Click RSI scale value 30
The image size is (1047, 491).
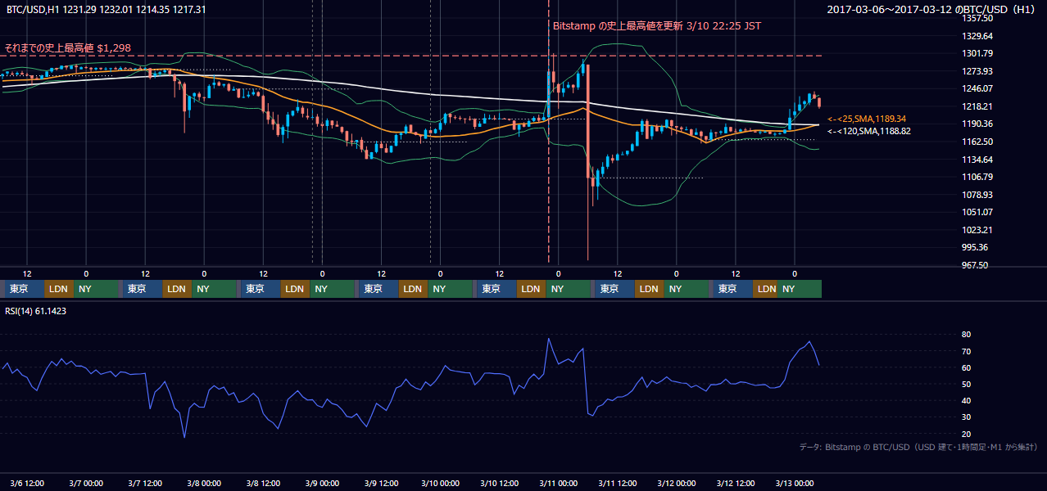(966, 417)
